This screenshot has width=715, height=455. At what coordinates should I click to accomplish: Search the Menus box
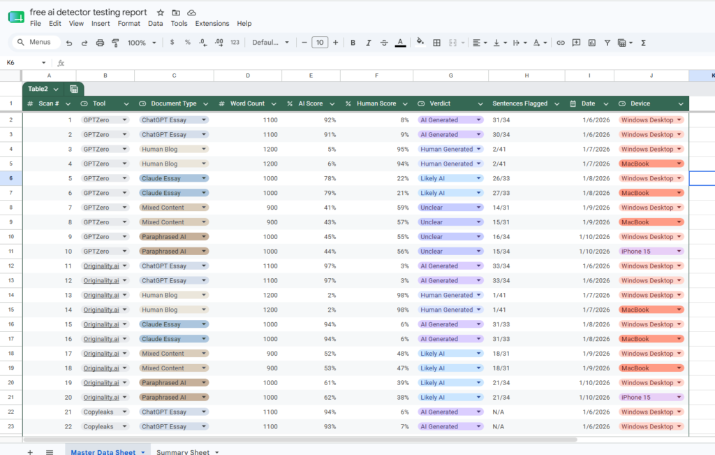[36, 42]
